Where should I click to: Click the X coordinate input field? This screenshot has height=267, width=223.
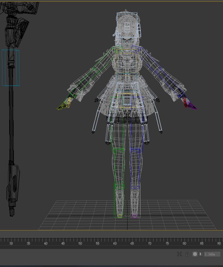[212, 254]
